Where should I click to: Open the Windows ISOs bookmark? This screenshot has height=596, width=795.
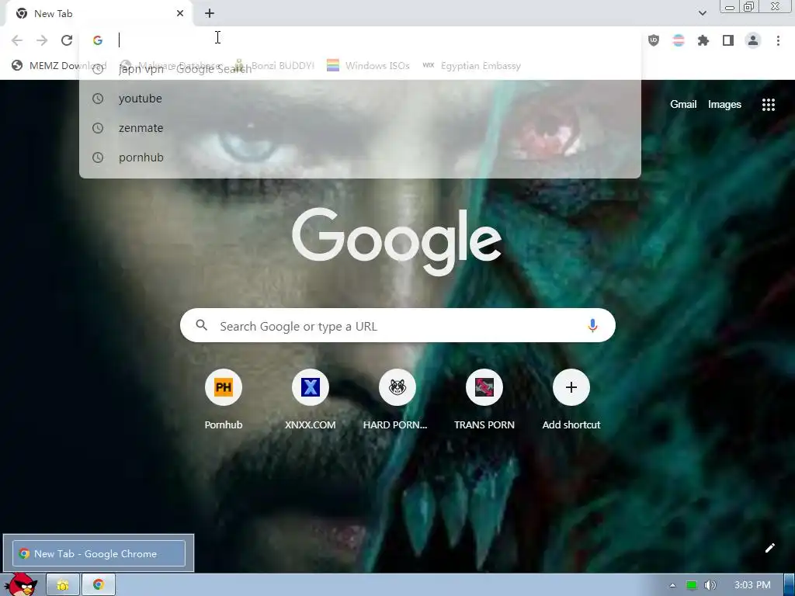click(368, 65)
